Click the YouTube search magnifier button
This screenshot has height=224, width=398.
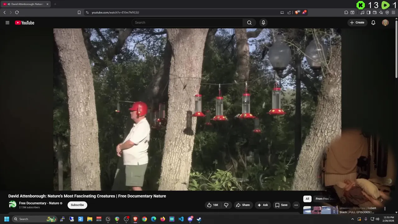249,22
